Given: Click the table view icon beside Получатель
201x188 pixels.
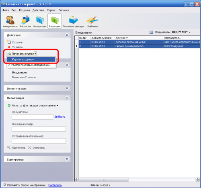Looking at the screenshot, I should [151, 32].
